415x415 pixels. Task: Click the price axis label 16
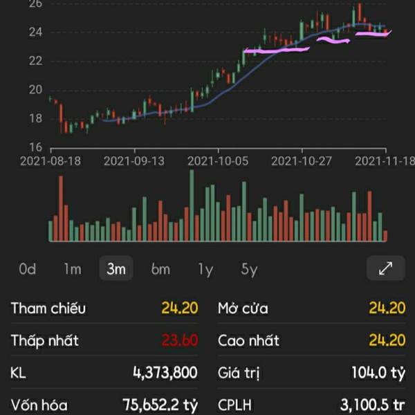click(35, 147)
